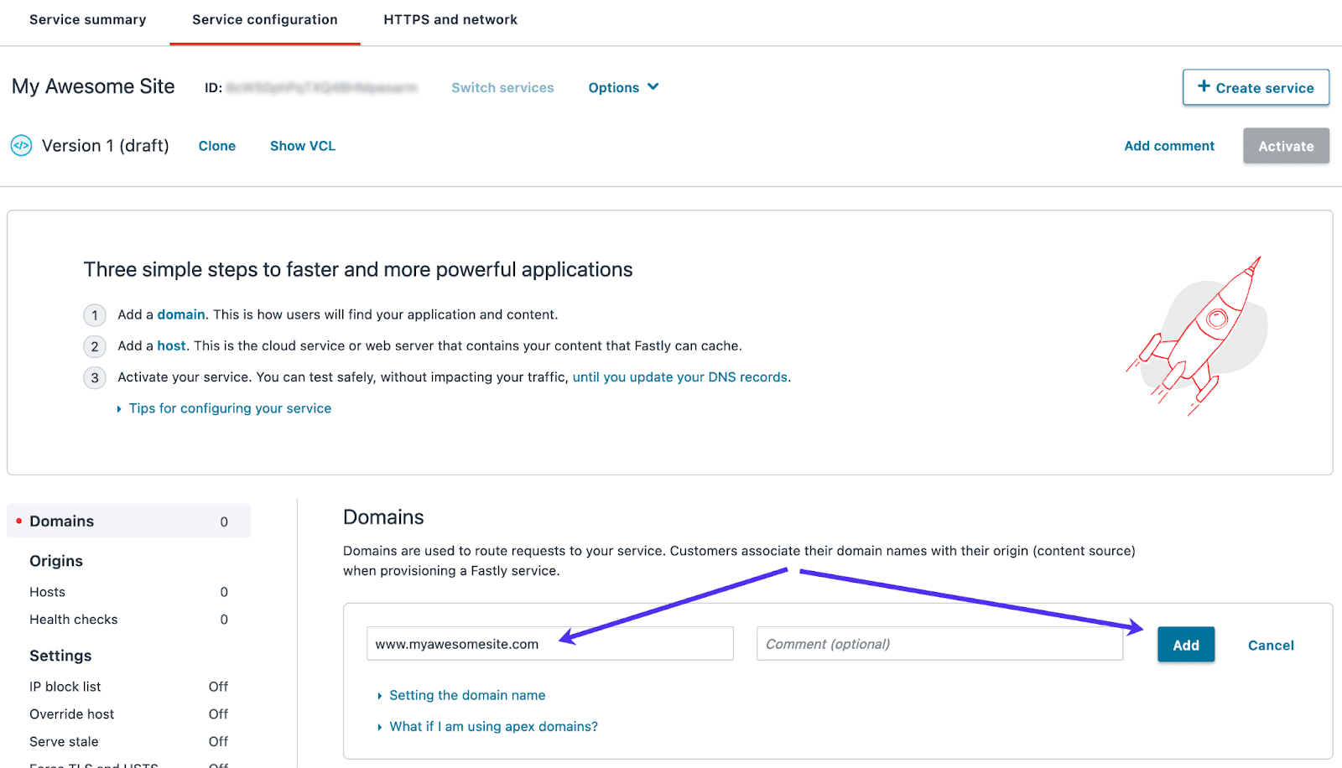Add a comment to this version
This screenshot has width=1342, height=768.
[x=1168, y=145]
